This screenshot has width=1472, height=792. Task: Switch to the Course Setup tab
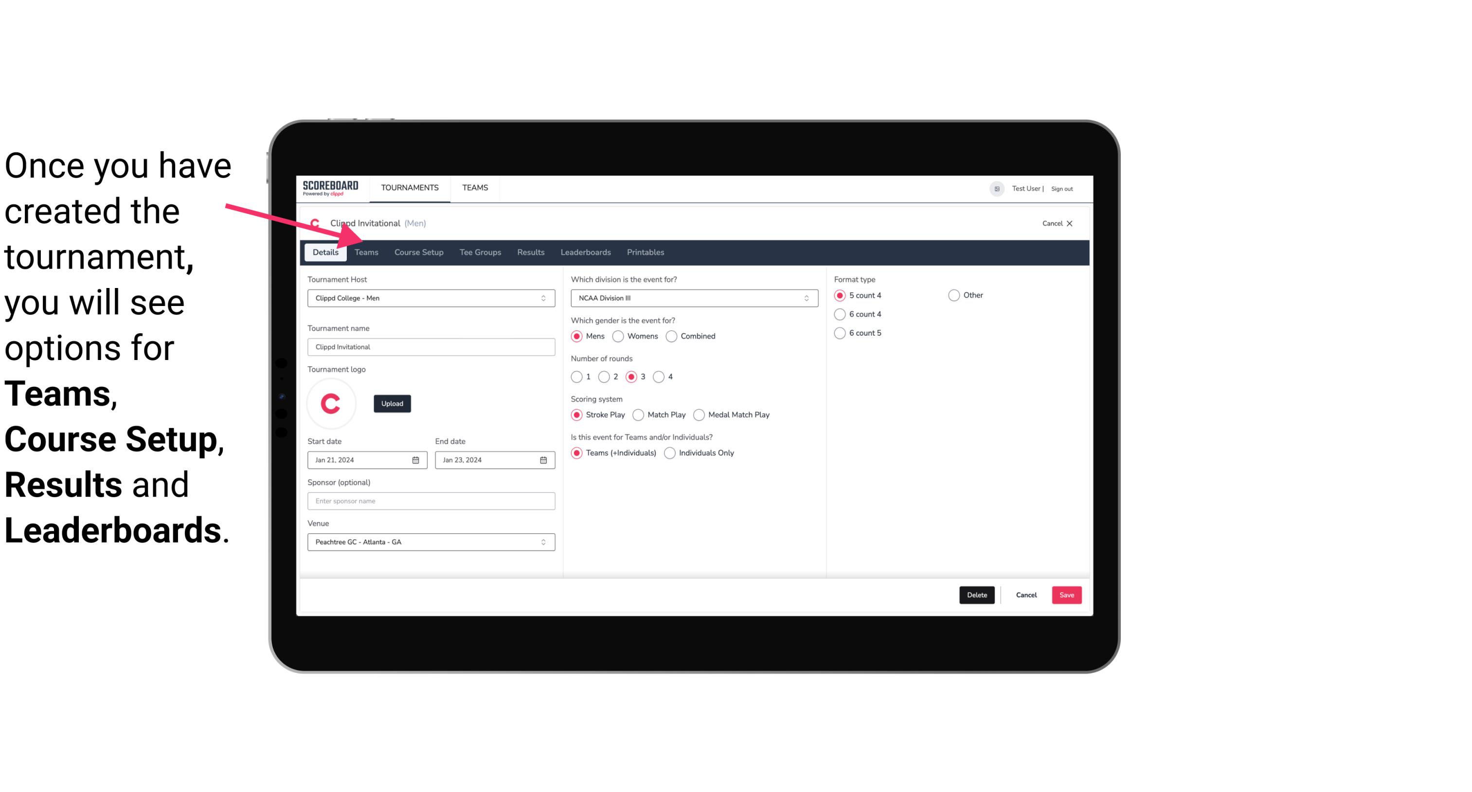(x=418, y=252)
